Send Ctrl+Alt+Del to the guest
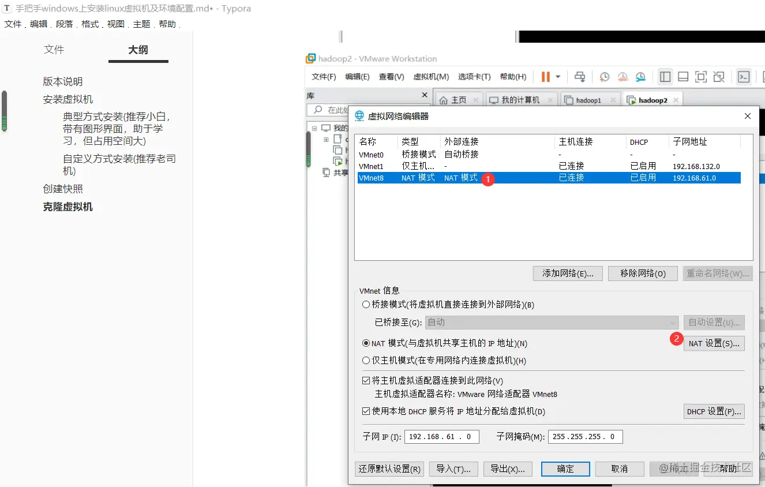 coord(580,76)
